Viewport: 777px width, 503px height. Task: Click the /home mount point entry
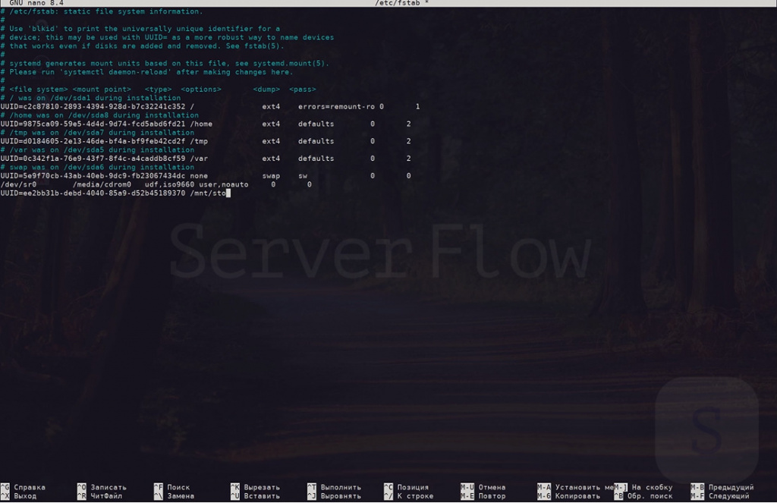(x=202, y=124)
